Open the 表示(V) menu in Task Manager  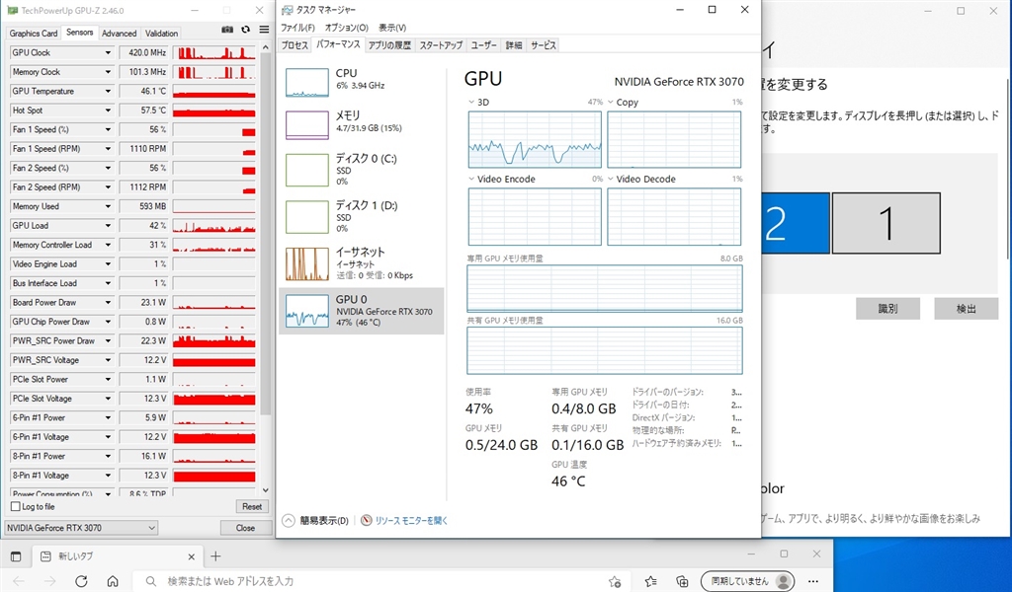[x=392, y=28]
